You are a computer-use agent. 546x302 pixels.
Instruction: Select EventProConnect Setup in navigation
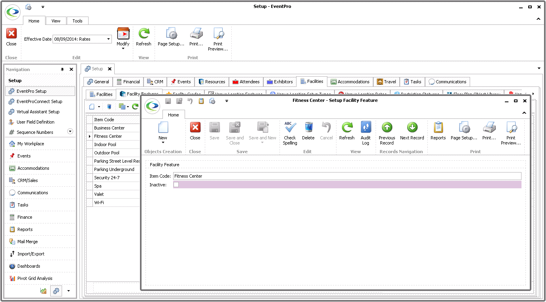[x=40, y=101]
